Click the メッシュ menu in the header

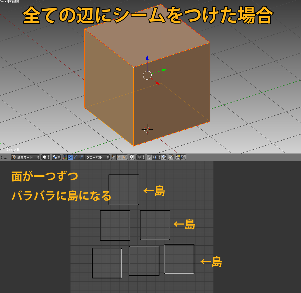click(x=4, y=157)
